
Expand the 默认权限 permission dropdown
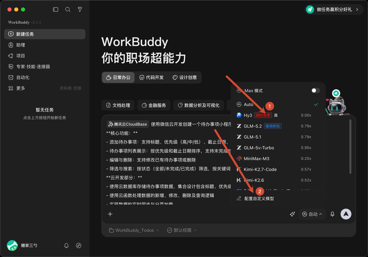coord(182,230)
